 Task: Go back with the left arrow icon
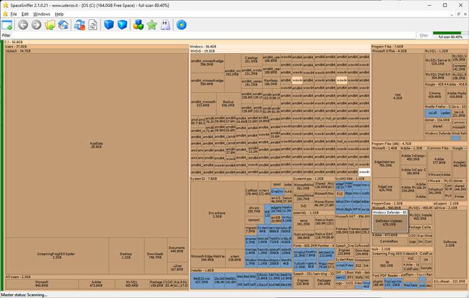[x=23, y=25]
